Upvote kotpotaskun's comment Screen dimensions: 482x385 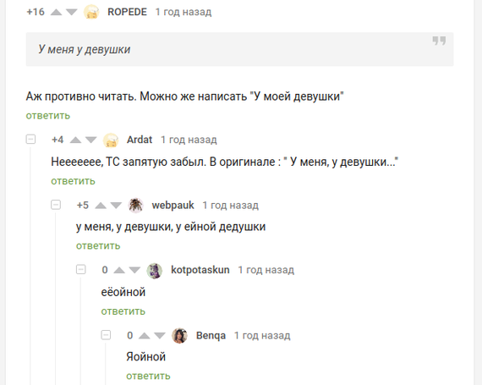(x=119, y=270)
